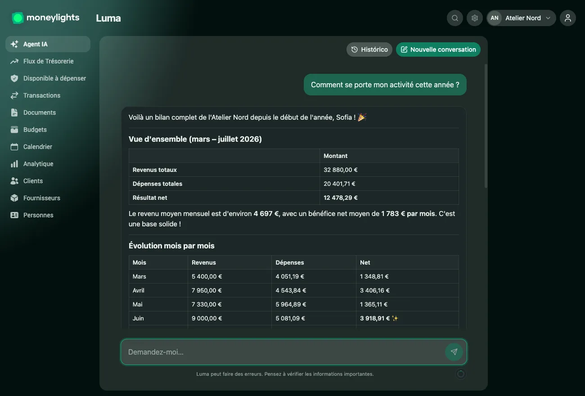Viewport: 585px width, 396px height.
Task: Start a Nouvelle conversation
Action: coord(438,49)
